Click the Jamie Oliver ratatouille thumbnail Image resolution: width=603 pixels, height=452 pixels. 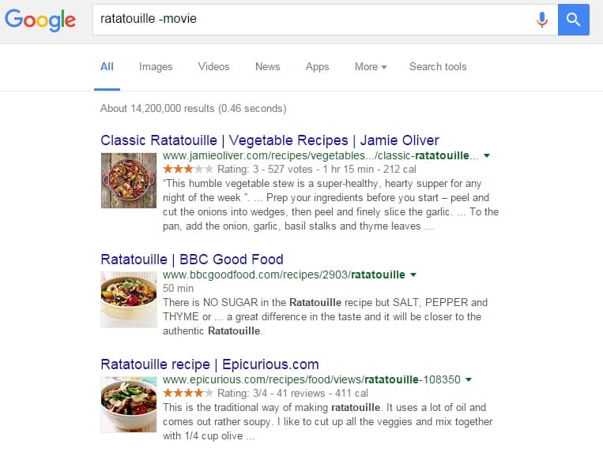pos(129,181)
